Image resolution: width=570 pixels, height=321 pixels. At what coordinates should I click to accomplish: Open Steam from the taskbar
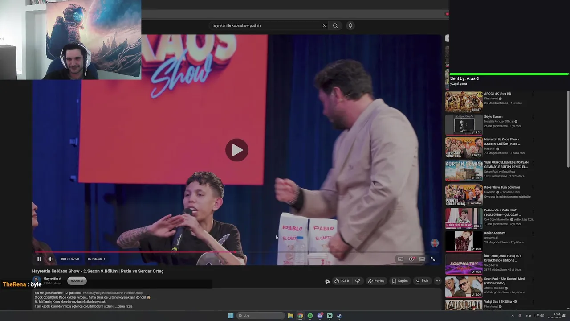(339, 316)
